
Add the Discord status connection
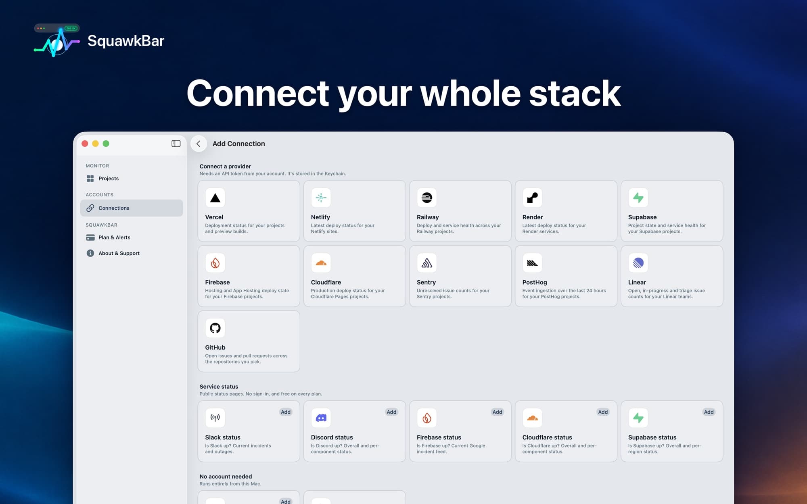point(391,412)
